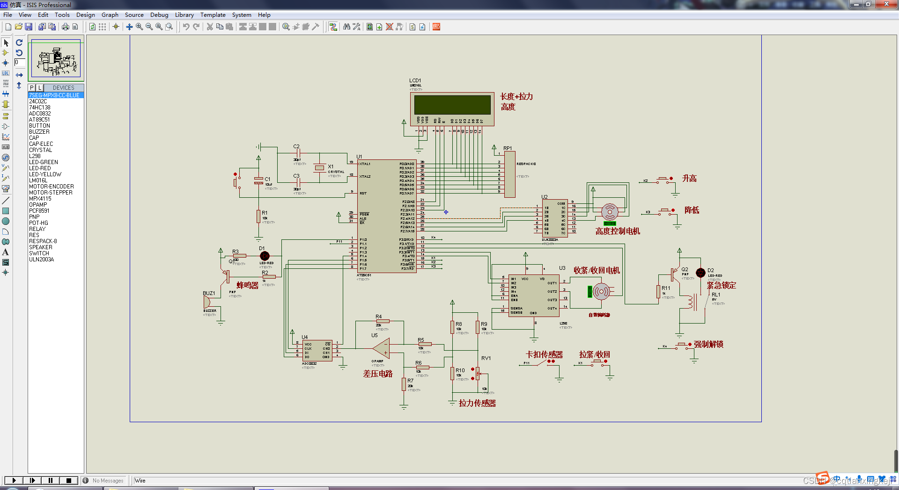Select the Junction Dot tool
Screen dimensions: 899x490
(6, 63)
